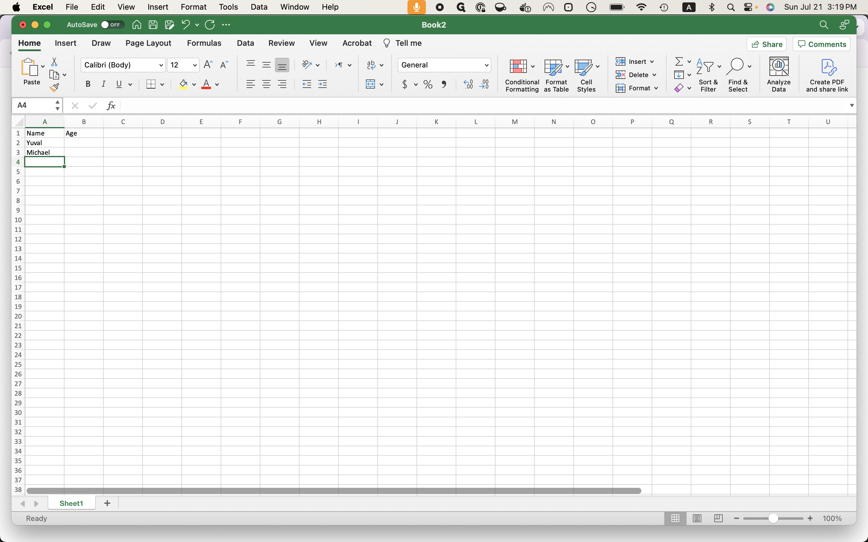The width and height of the screenshot is (868, 542).
Task: Click Center text alignment icon
Action: click(266, 85)
